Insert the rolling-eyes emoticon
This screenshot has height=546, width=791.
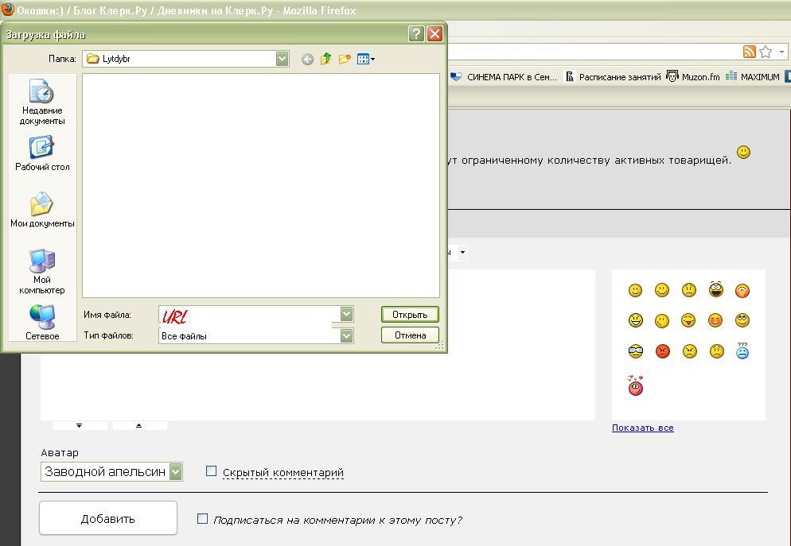(x=742, y=320)
